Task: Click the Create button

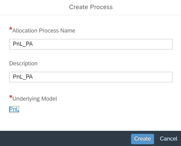Action: (x=143, y=139)
